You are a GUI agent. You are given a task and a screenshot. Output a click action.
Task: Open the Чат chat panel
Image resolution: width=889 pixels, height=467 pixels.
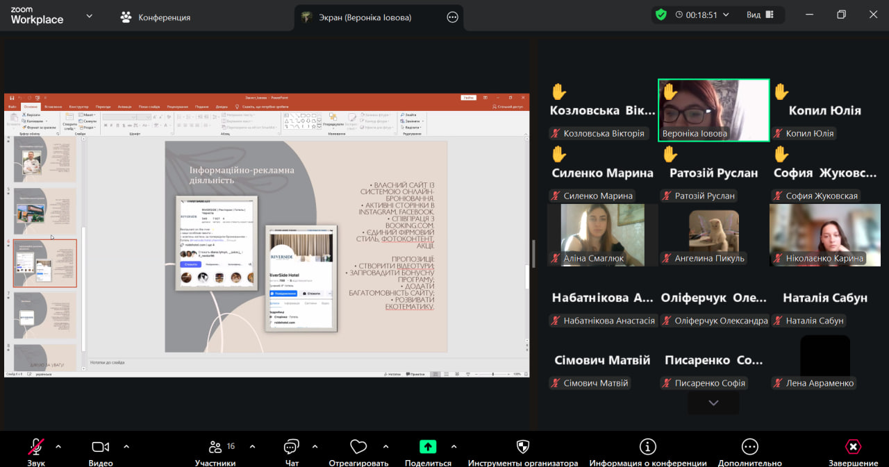[x=292, y=448]
